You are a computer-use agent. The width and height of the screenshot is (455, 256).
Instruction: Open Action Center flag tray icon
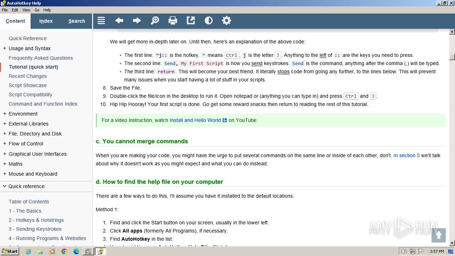(x=421, y=251)
